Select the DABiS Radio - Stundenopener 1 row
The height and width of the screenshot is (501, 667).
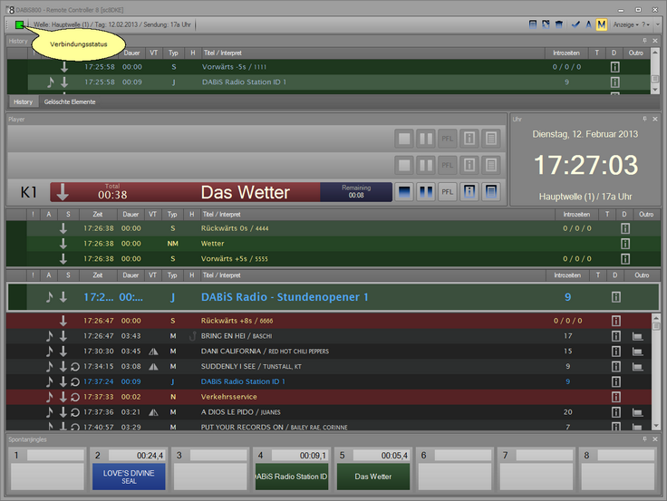pos(333,297)
